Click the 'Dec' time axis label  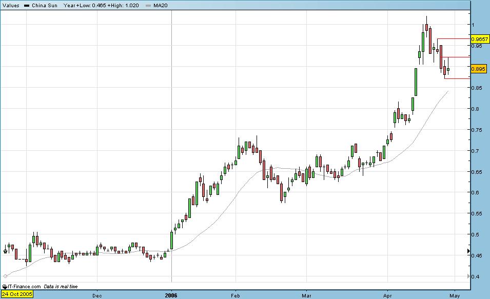click(97, 295)
